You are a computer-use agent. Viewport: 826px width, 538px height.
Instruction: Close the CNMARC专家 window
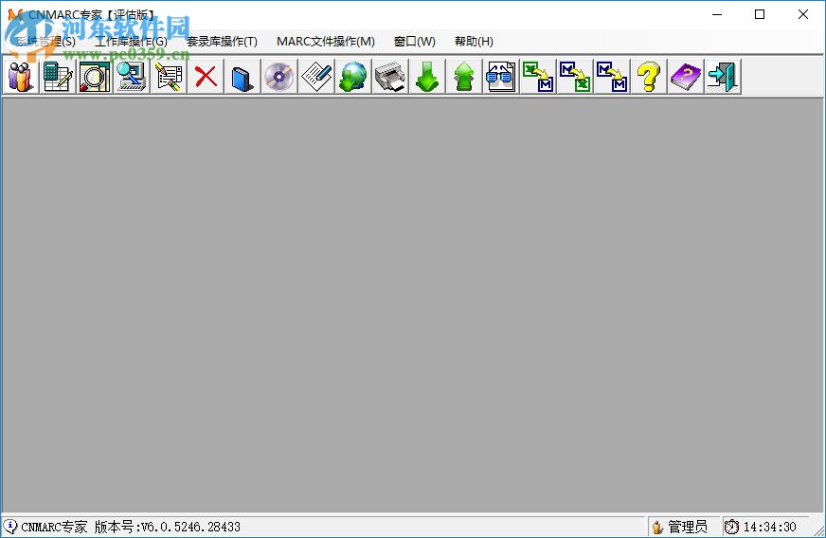click(803, 14)
